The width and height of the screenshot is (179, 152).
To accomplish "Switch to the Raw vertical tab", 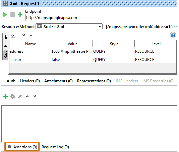I will [x=5, y=54].
